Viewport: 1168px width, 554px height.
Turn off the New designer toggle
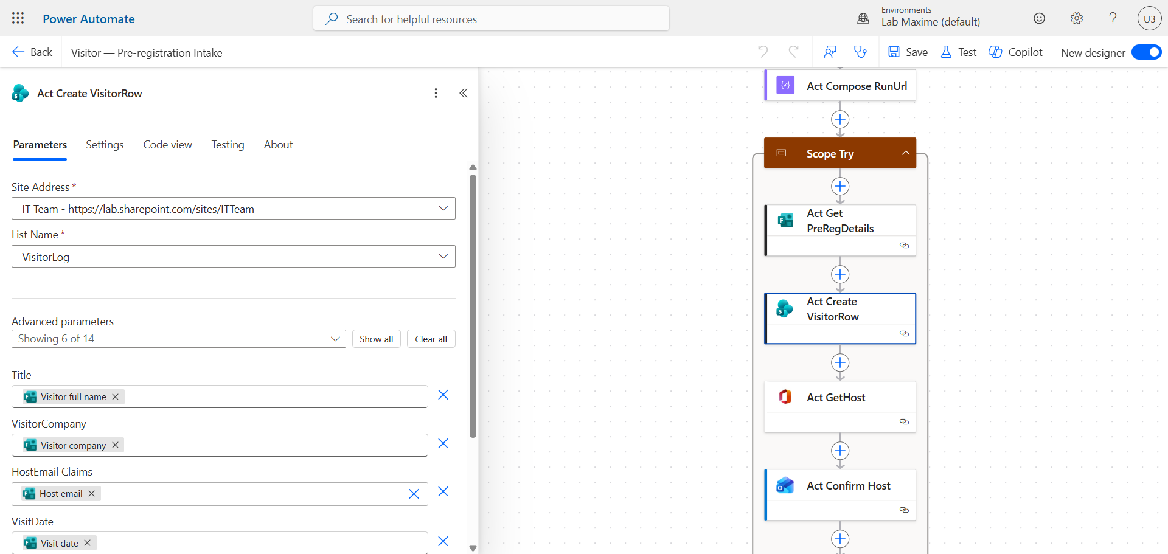click(x=1146, y=52)
